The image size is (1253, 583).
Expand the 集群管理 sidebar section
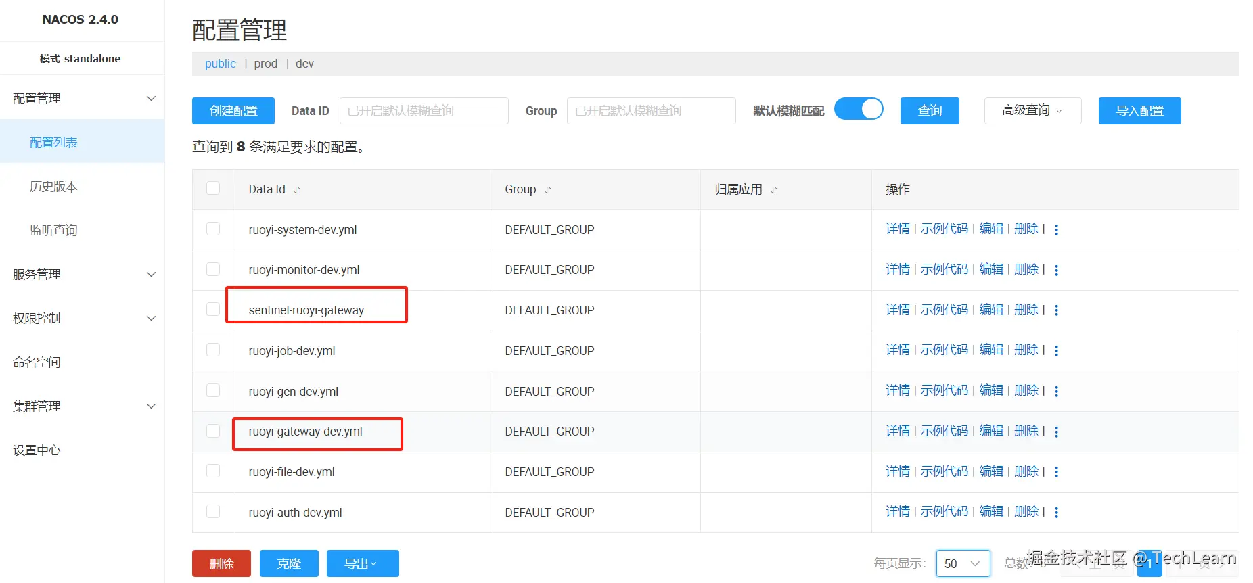coord(83,406)
